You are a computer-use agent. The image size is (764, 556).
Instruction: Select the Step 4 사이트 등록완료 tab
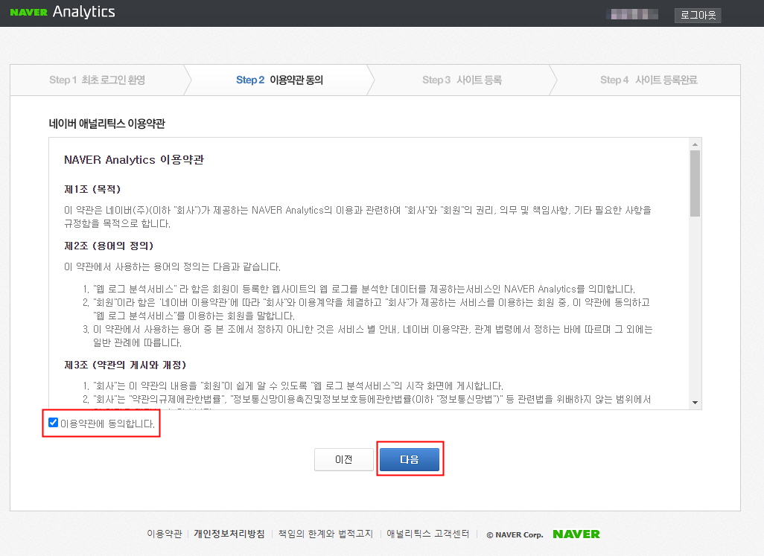(649, 80)
